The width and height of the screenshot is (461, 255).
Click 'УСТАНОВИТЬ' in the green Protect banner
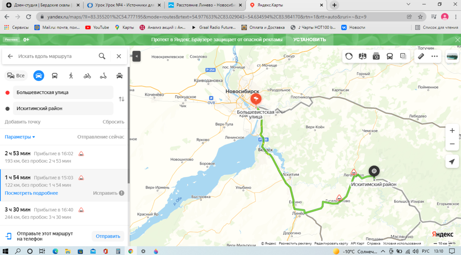click(x=309, y=40)
